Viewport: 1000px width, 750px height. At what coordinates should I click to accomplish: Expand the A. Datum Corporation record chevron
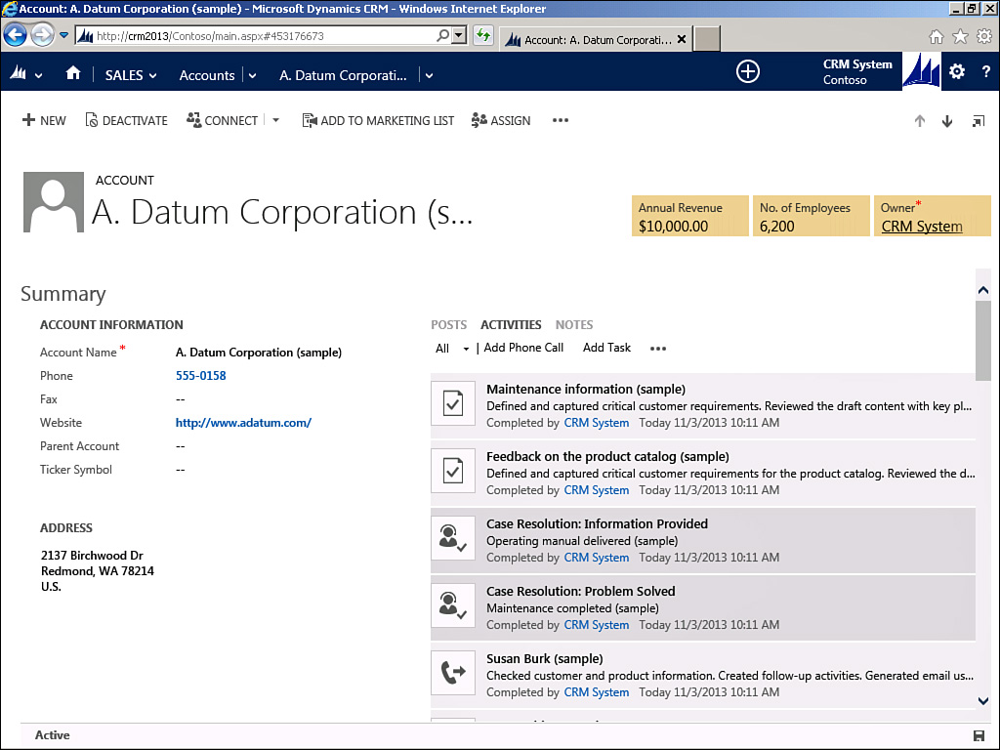pos(430,75)
